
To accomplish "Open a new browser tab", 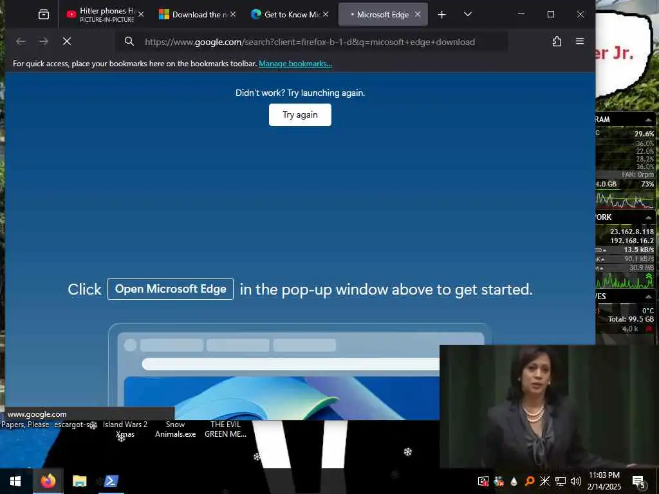I will tap(441, 15).
